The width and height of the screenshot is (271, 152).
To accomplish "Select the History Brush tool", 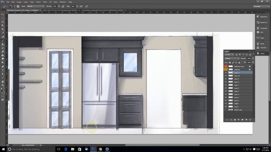I will (3, 48).
